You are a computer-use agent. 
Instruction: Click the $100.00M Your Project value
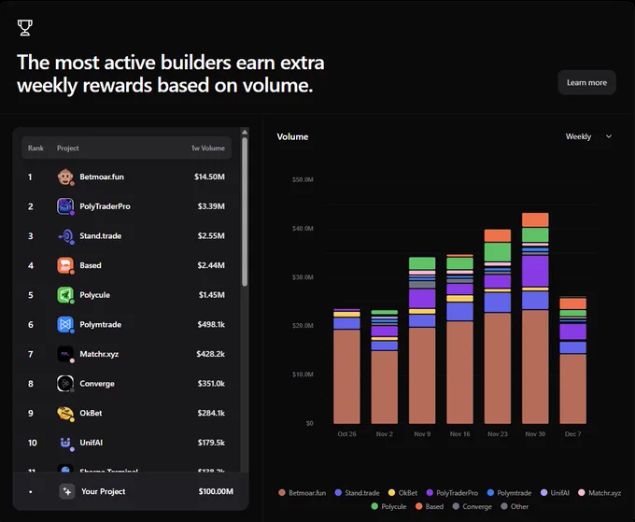click(216, 491)
